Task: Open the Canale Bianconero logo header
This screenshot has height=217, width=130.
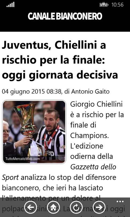Action: coord(65,16)
